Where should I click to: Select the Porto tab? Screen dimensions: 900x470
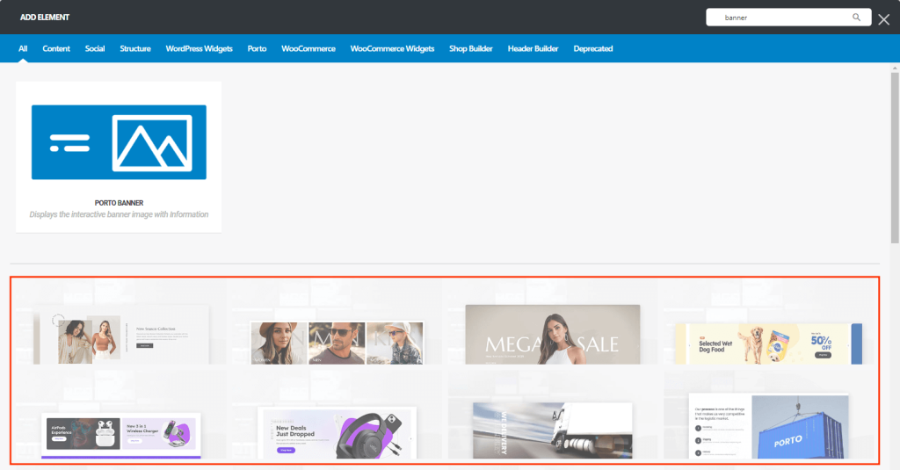(x=257, y=48)
